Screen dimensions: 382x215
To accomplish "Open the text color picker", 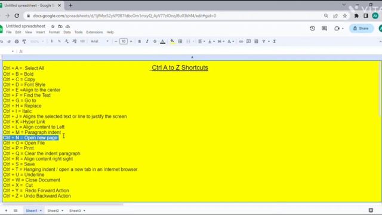I will click(163, 41).
